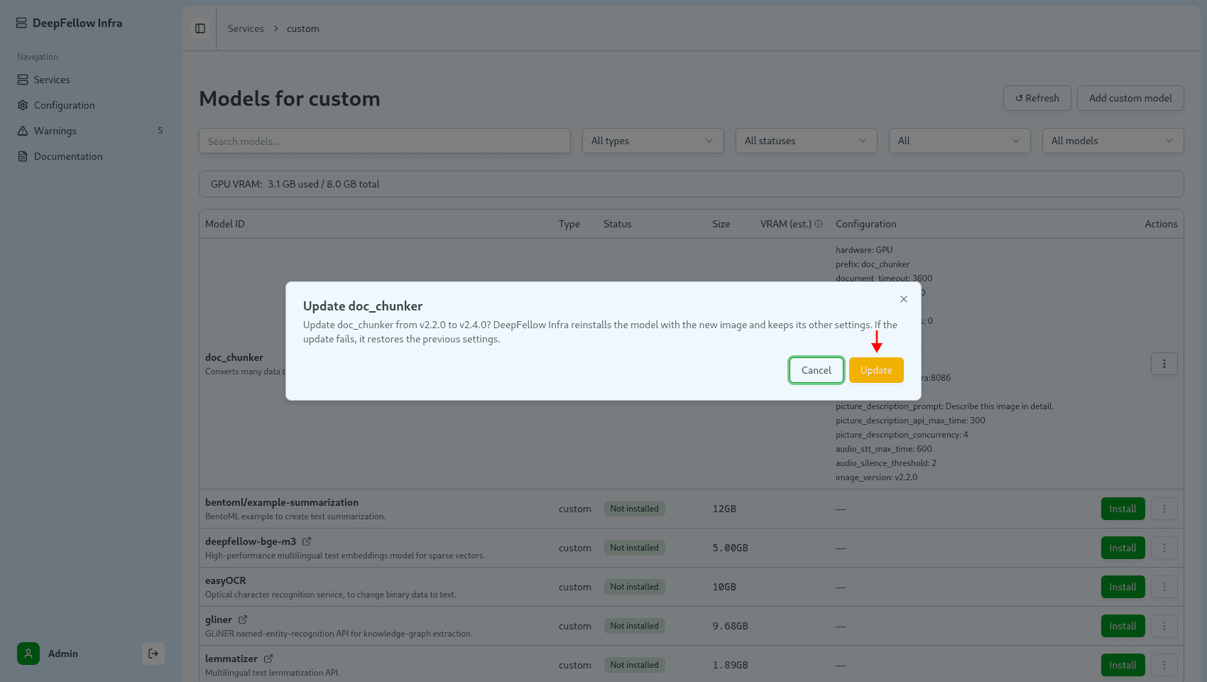
Task: Click image_version: v2.2.0 config line
Action: click(x=876, y=477)
